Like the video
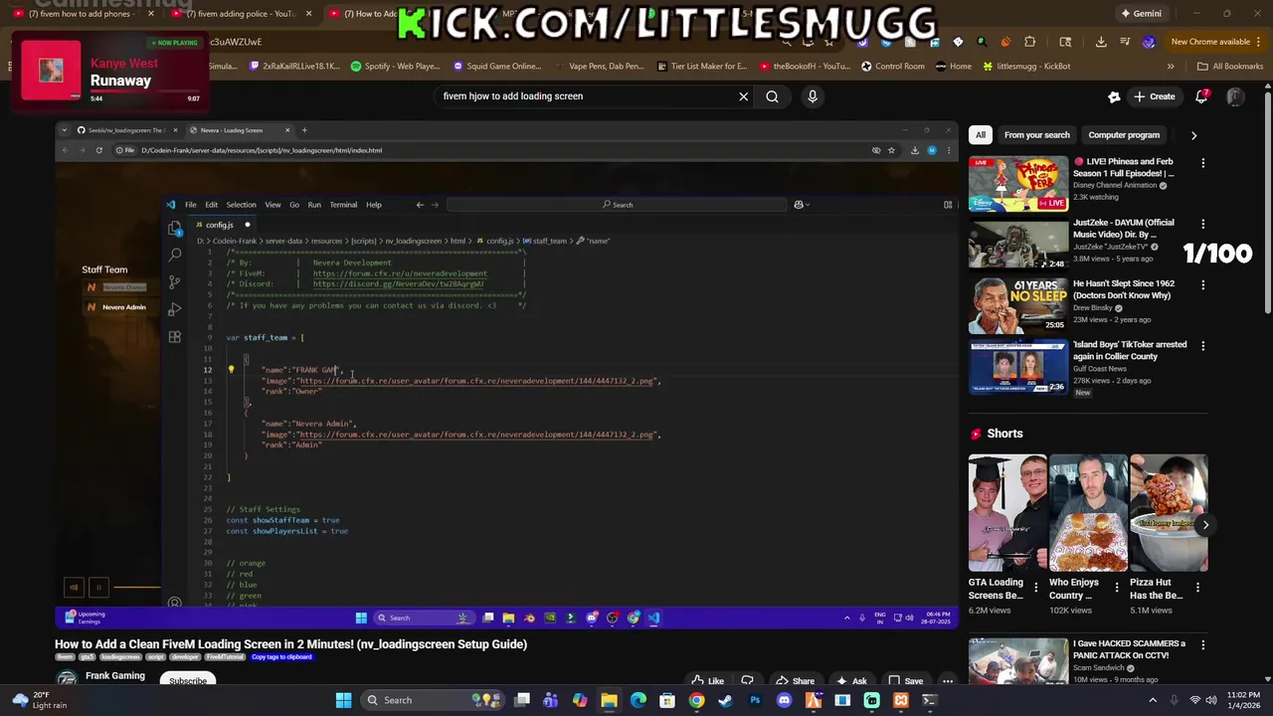The image size is (1273, 716). [708, 681]
